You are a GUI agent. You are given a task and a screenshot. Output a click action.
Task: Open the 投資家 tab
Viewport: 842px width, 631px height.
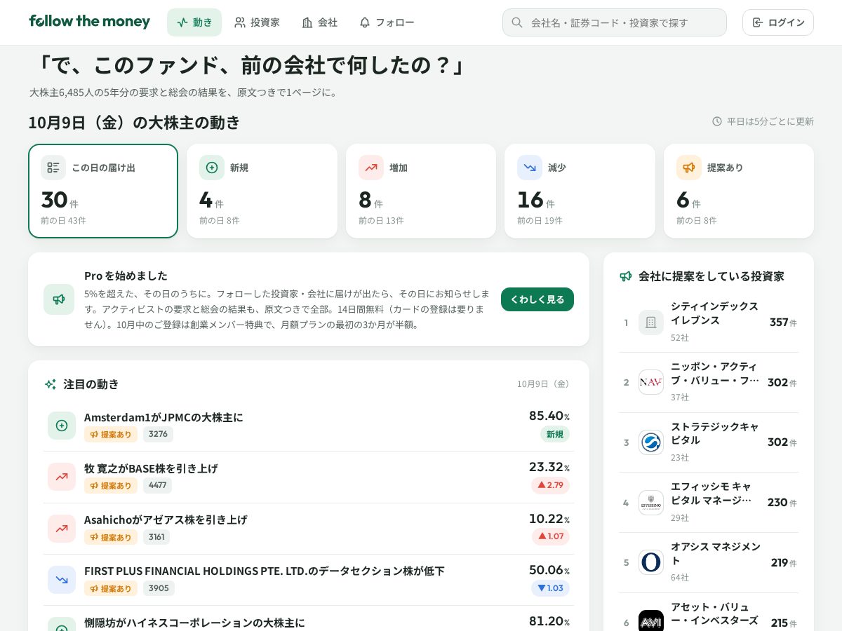(257, 22)
